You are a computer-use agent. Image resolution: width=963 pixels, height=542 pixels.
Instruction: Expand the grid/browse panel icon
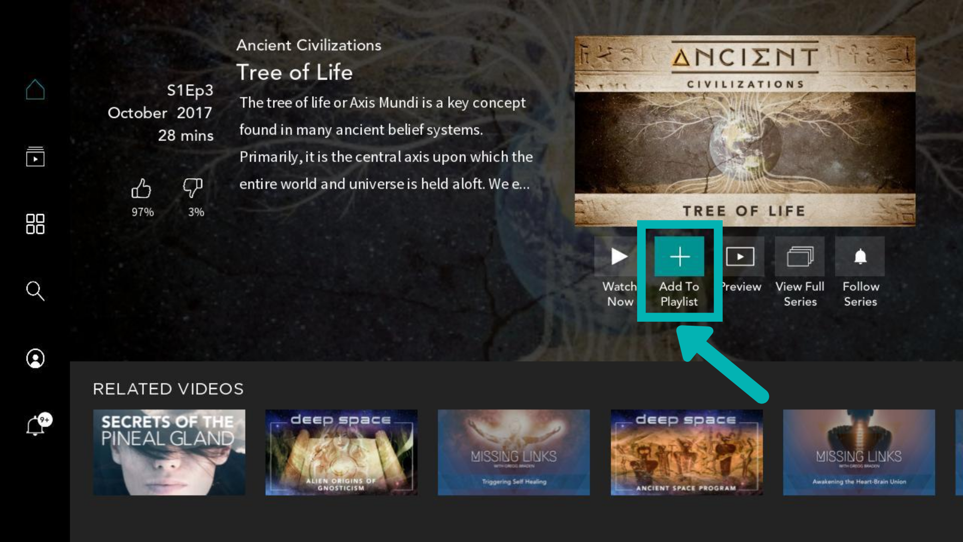pos(35,223)
